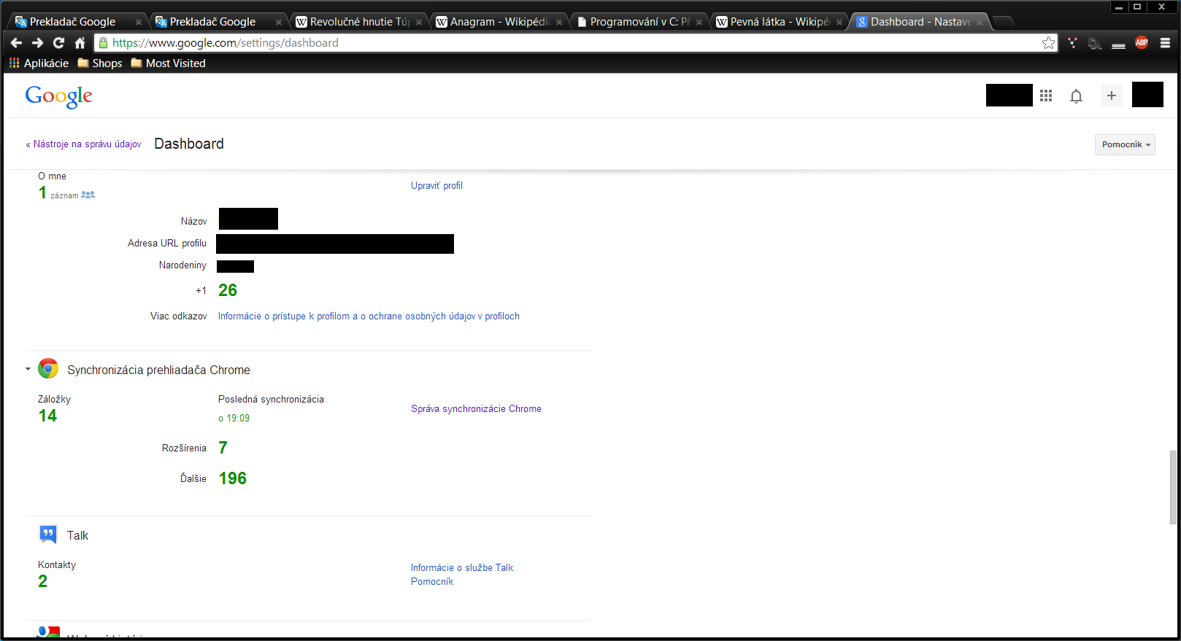Click the plus share button in Google bar
Viewport: 1181px width, 641px height.
(1112, 96)
